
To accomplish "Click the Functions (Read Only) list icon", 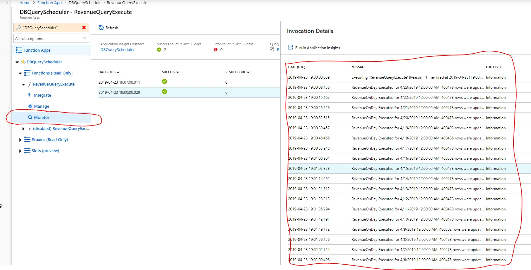I will pyautogui.click(x=27, y=73).
